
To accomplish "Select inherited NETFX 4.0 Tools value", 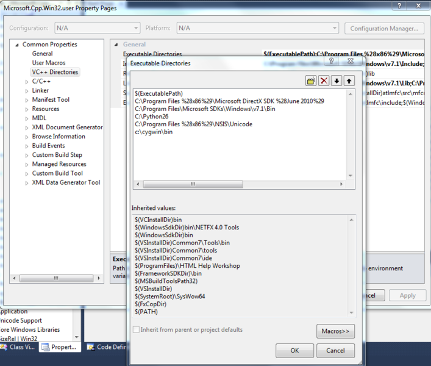I will 187,228.
